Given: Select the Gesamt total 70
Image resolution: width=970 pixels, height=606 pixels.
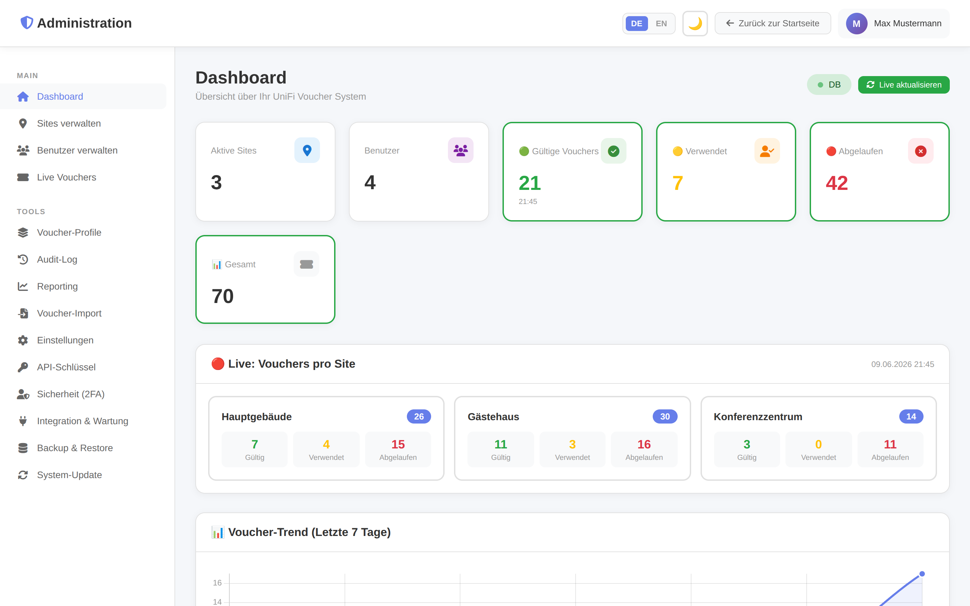Looking at the screenshot, I should click(x=222, y=296).
